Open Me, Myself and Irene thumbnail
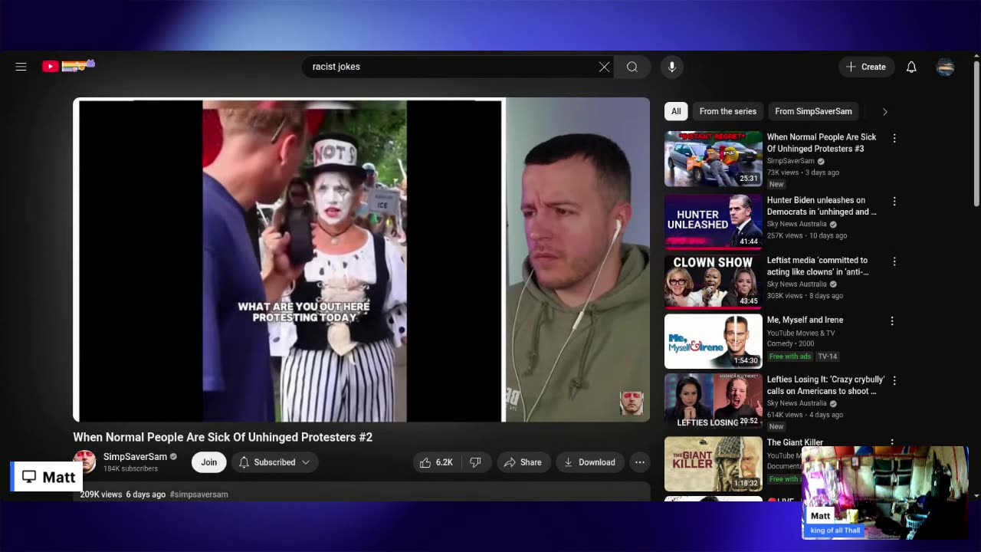 tap(714, 341)
